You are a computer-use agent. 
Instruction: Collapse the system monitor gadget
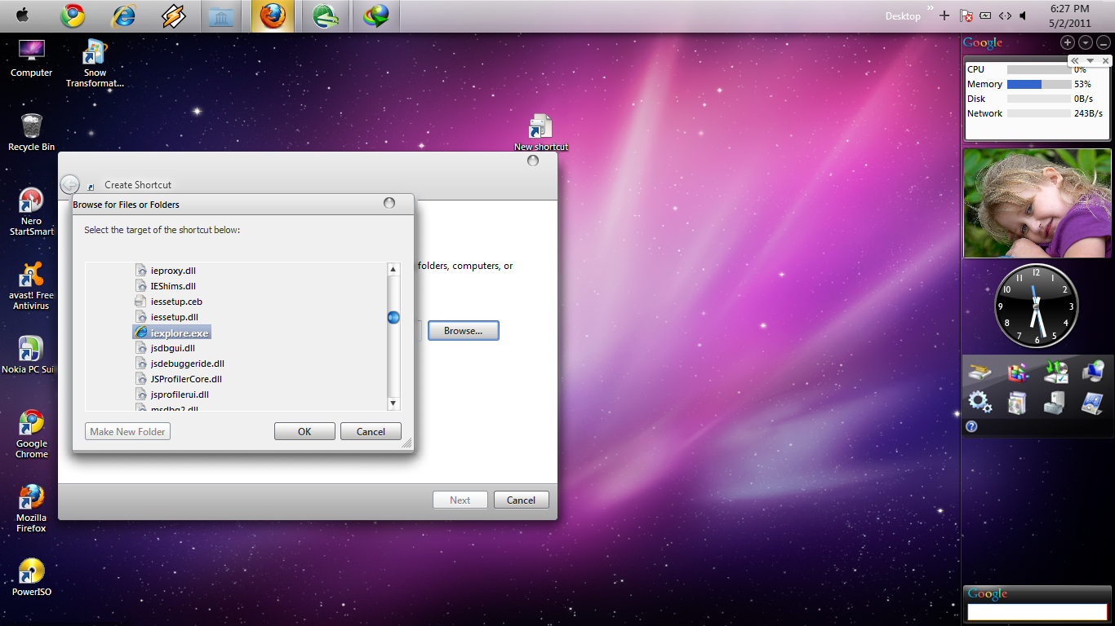(x=1076, y=61)
